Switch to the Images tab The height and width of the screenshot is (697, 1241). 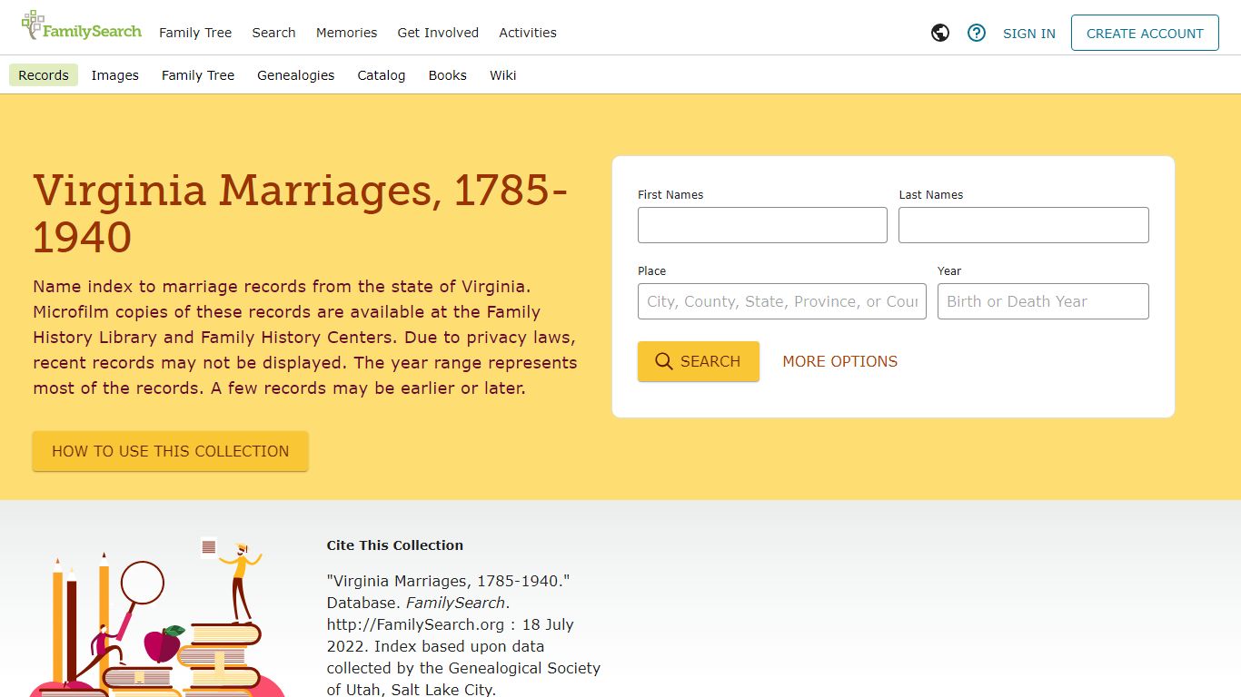tap(115, 75)
